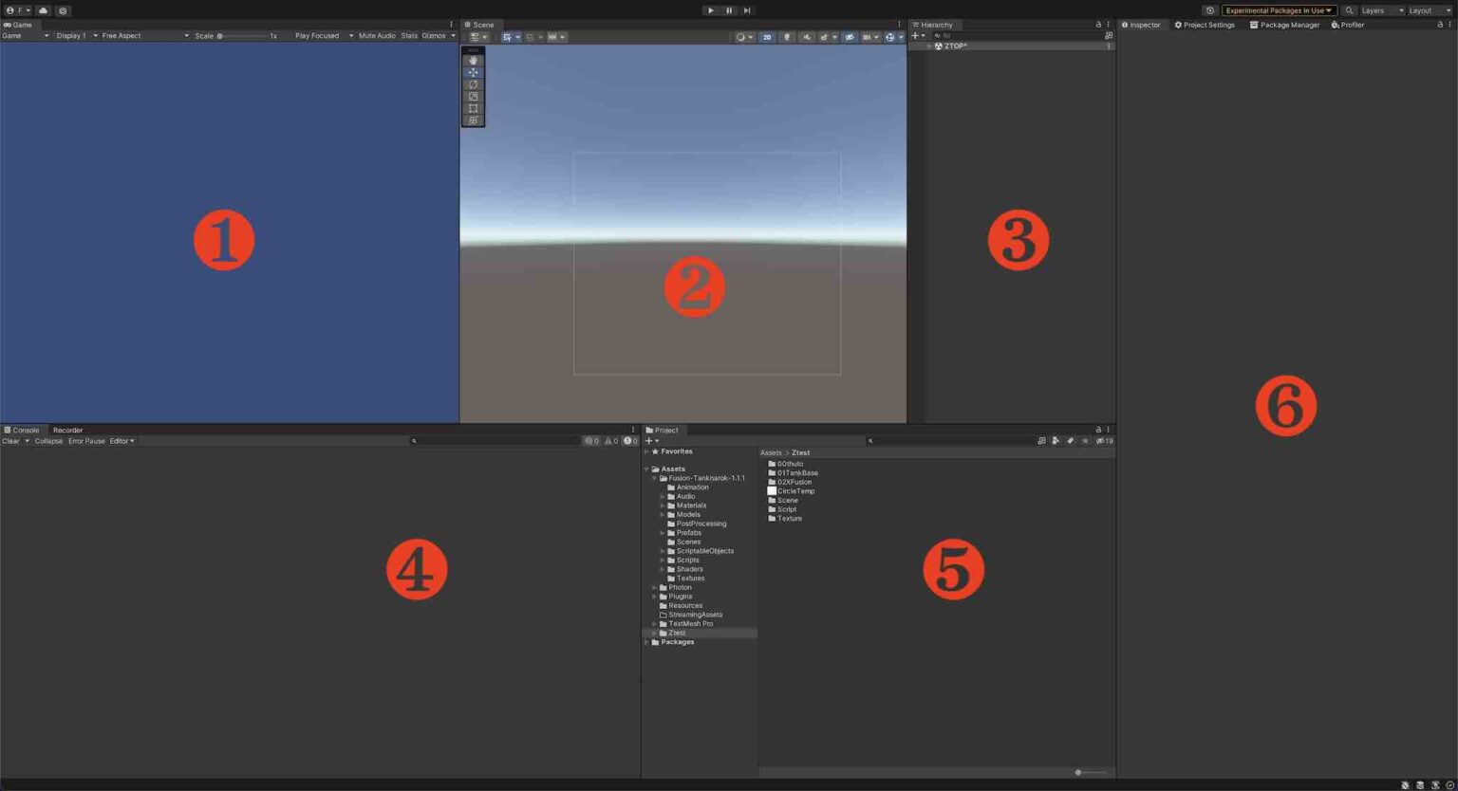Switch to the Recorder tab
This screenshot has width=1458, height=791.
[67, 430]
